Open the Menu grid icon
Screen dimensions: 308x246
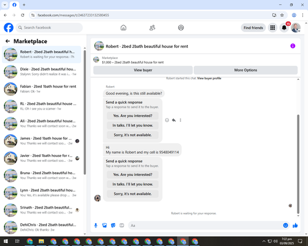click(272, 28)
